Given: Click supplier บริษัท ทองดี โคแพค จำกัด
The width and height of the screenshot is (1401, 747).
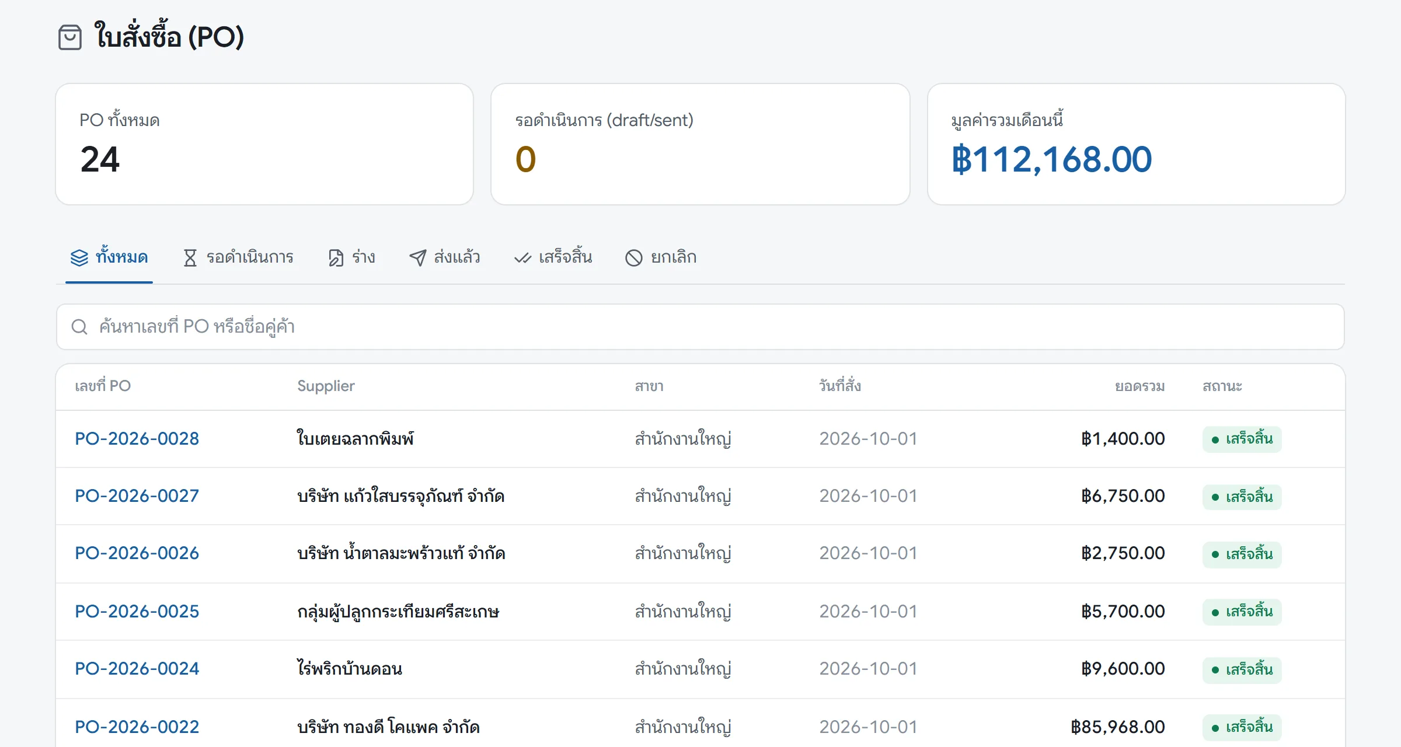Looking at the screenshot, I should click(x=389, y=727).
